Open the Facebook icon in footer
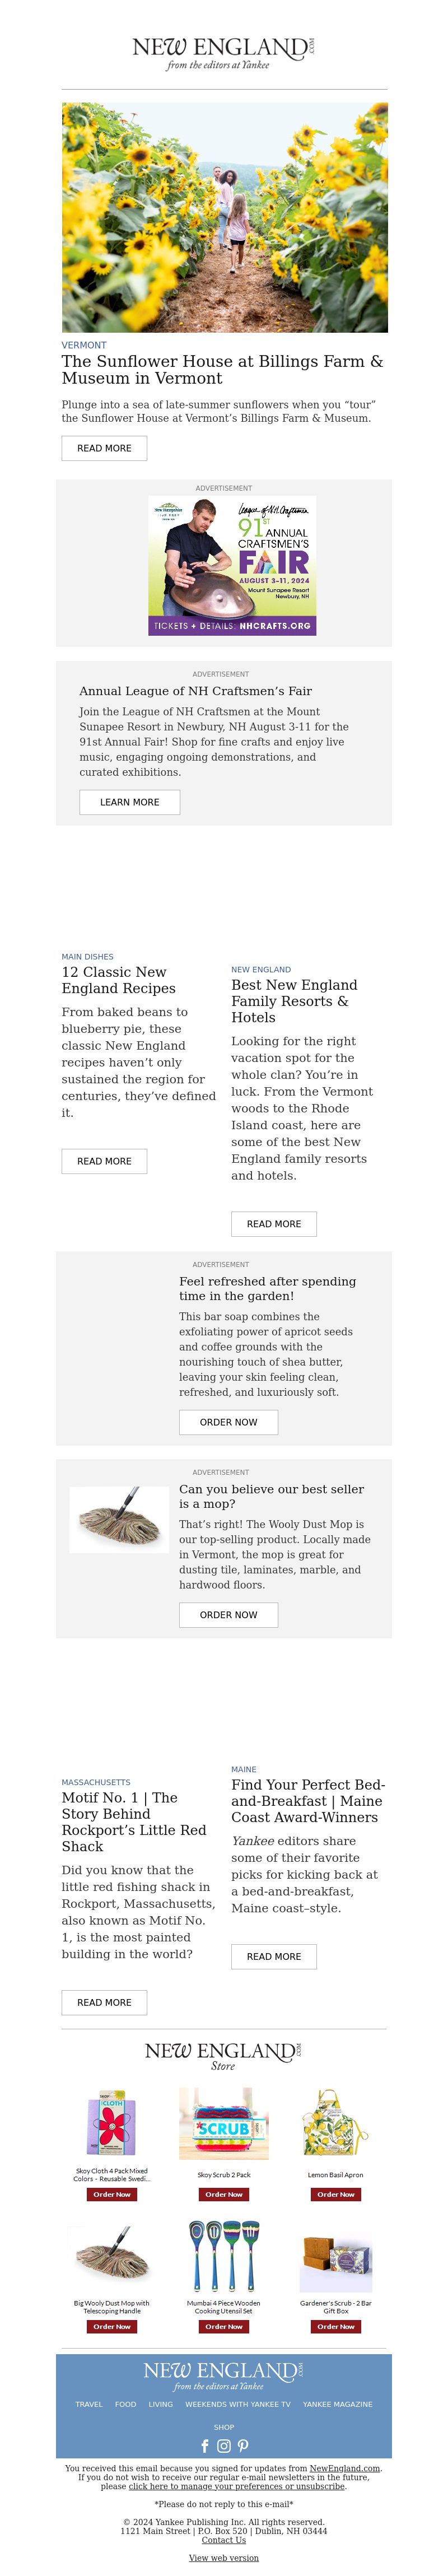Screen dimensions: 448x2576 pyautogui.click(x=205, y=2446)
